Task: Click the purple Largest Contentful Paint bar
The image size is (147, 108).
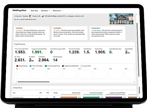Action: [x=114, y=97]
